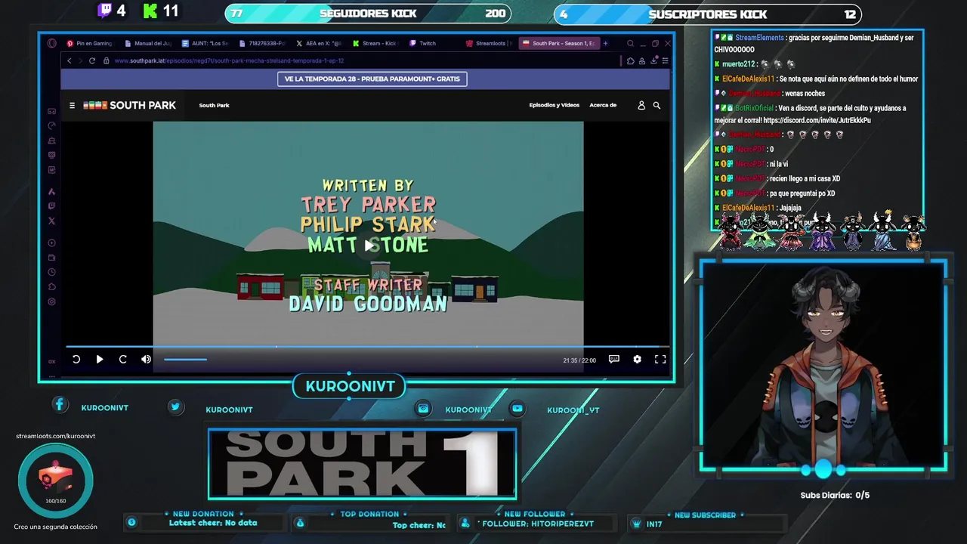
Task: Open the South Park site hamburger menu
Action: point(73,106)
